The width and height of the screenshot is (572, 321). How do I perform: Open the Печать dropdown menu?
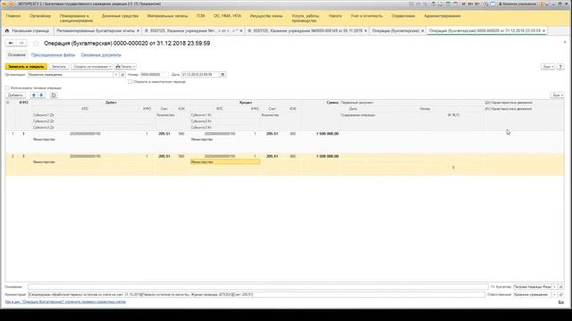point(125,67)
